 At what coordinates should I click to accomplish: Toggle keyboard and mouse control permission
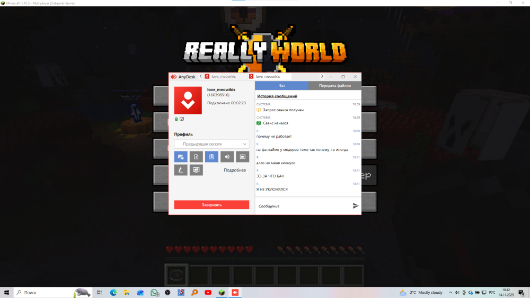181,157
